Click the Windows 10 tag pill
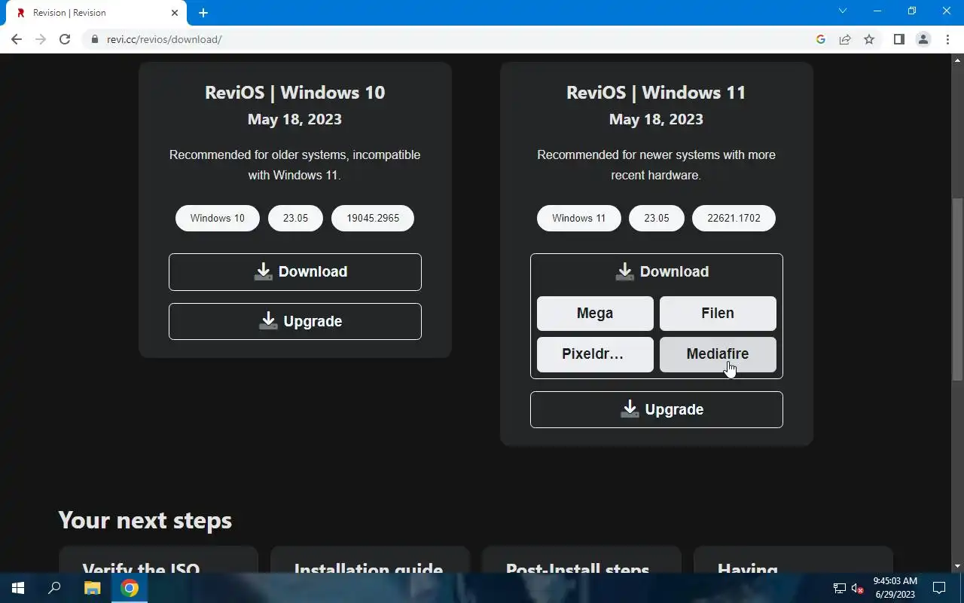Image resolution: width=964 pixels, height=603 pixels. 218,219
